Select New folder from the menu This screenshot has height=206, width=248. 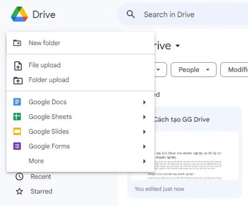point(80,43)
